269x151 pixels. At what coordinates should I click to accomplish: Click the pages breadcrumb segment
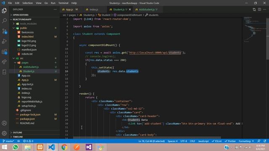(72, 15)
